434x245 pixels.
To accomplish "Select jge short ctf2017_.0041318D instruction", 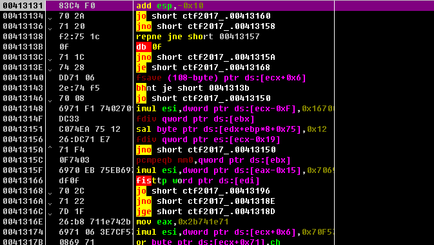I will 206,212.
